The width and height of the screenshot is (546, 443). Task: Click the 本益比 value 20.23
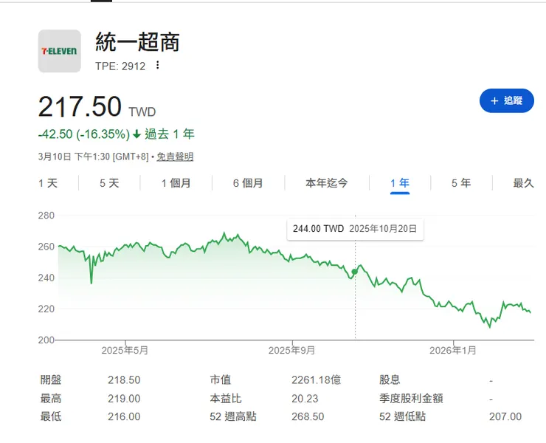tap(305, 399)
